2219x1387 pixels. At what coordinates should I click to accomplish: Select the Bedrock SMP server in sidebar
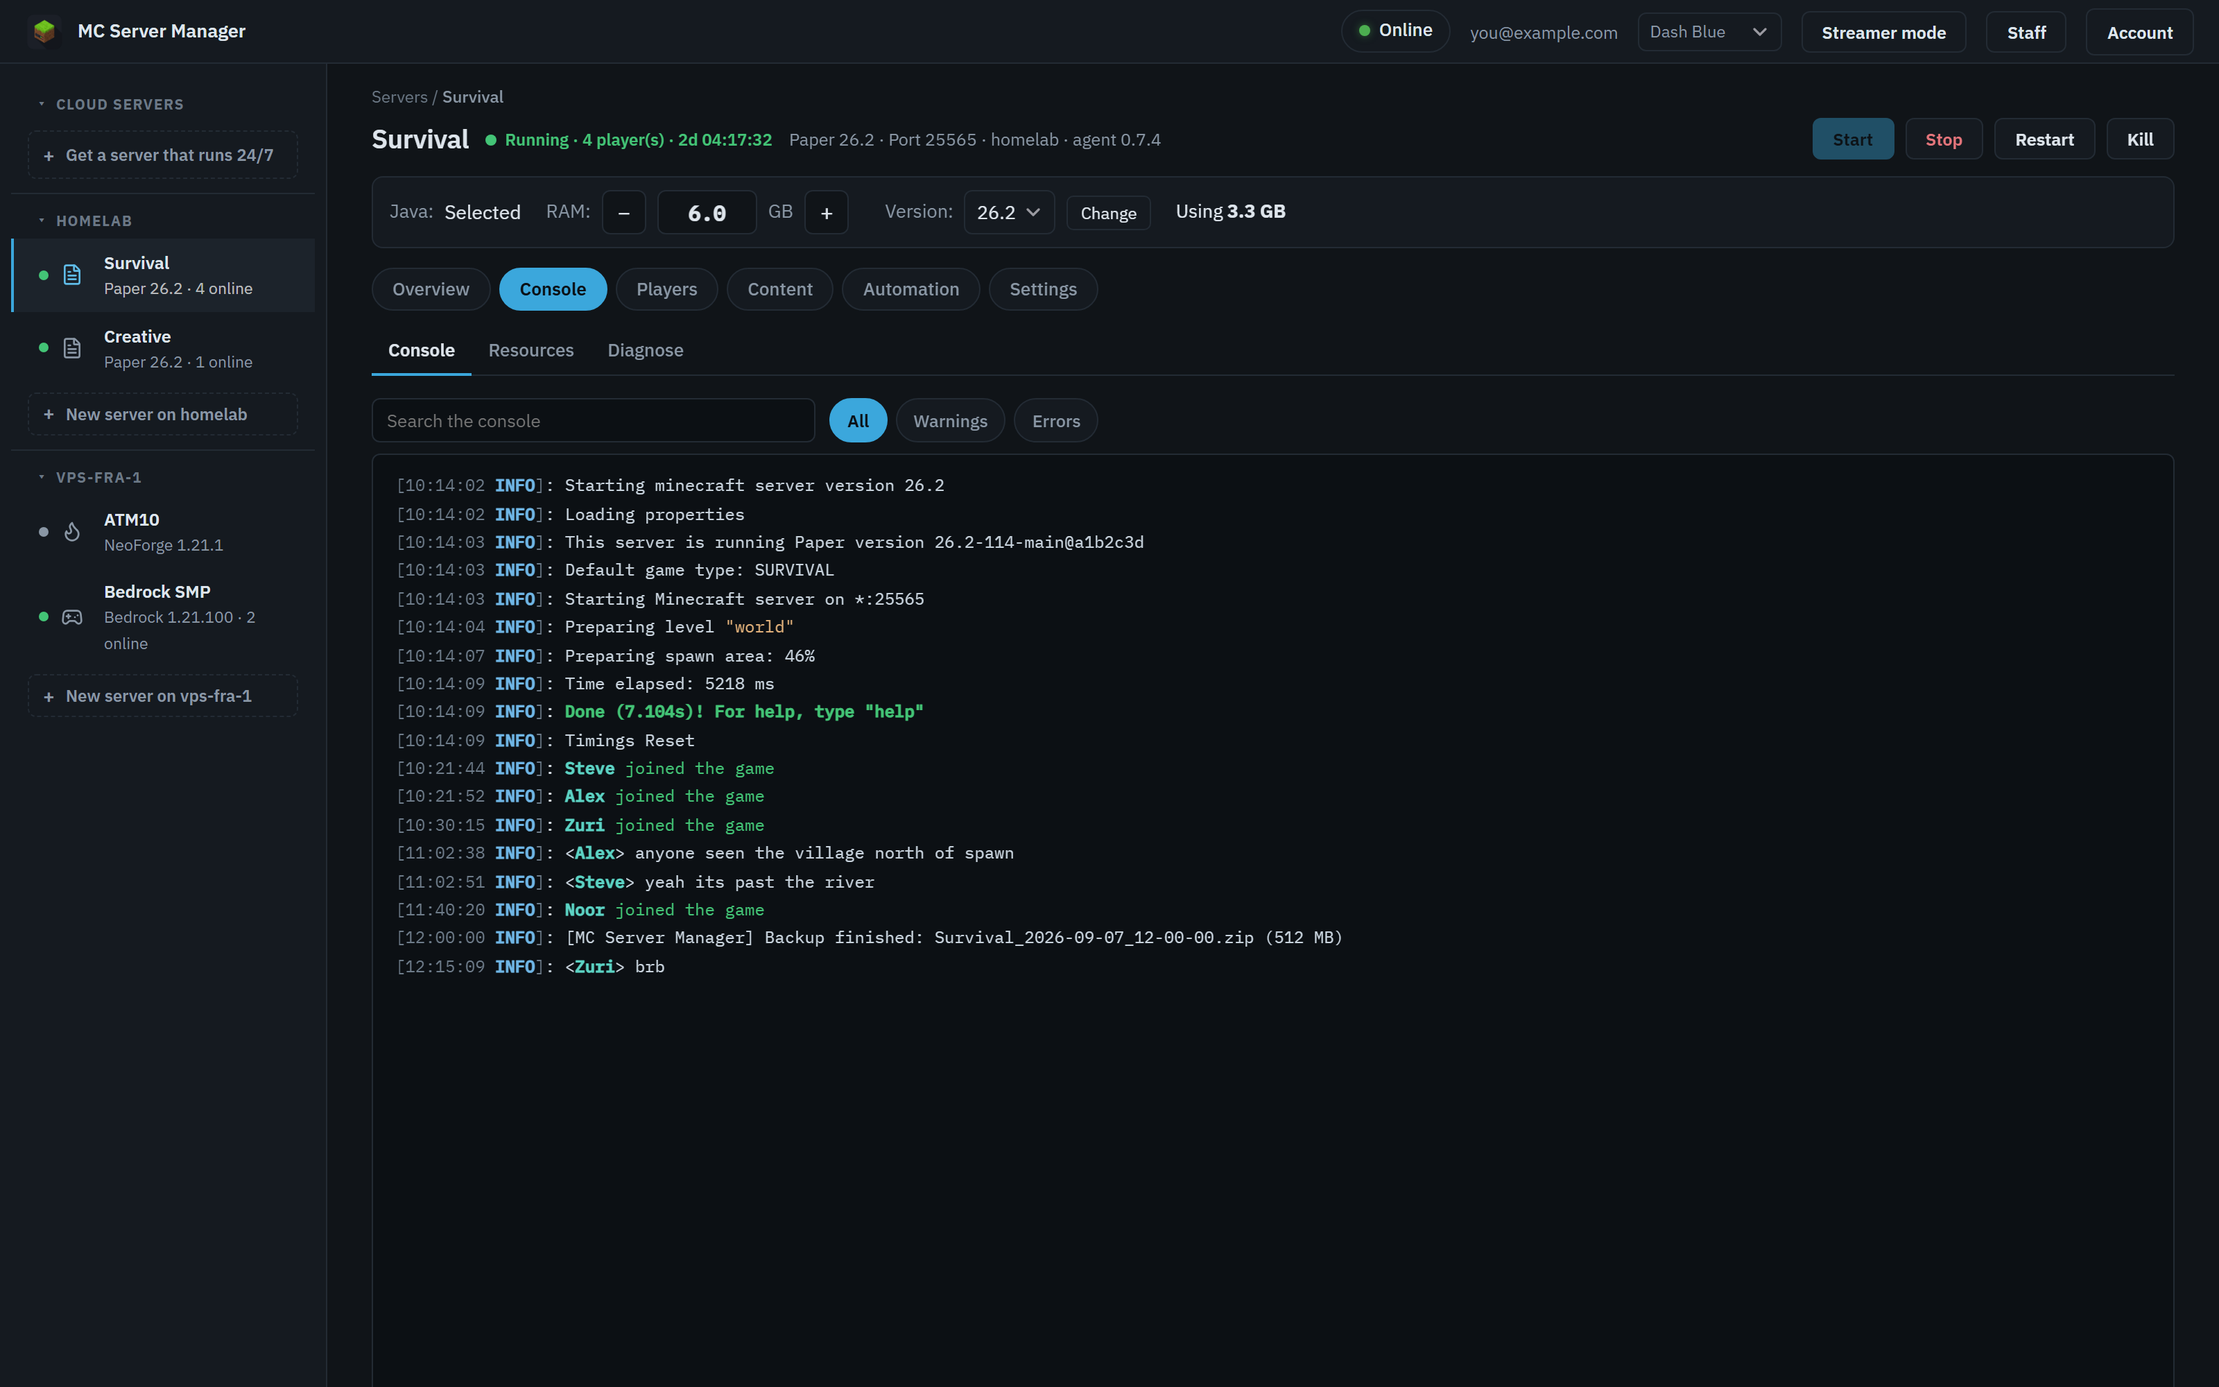coord(163,617)
